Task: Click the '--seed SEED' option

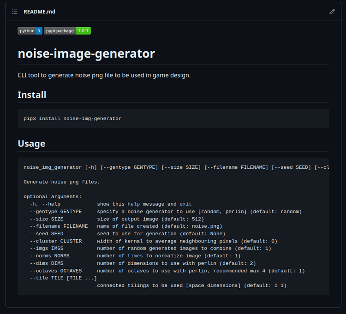Action: click(x=47, y=234)
